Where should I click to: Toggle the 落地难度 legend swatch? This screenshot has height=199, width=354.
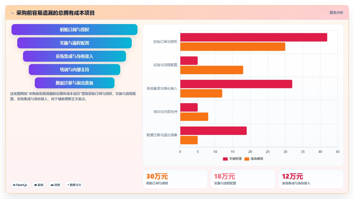247,159
